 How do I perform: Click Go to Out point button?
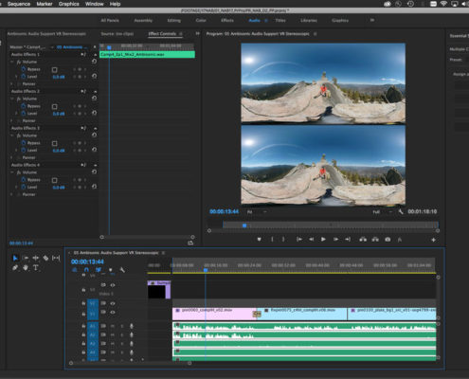click(x=348, y=240)
